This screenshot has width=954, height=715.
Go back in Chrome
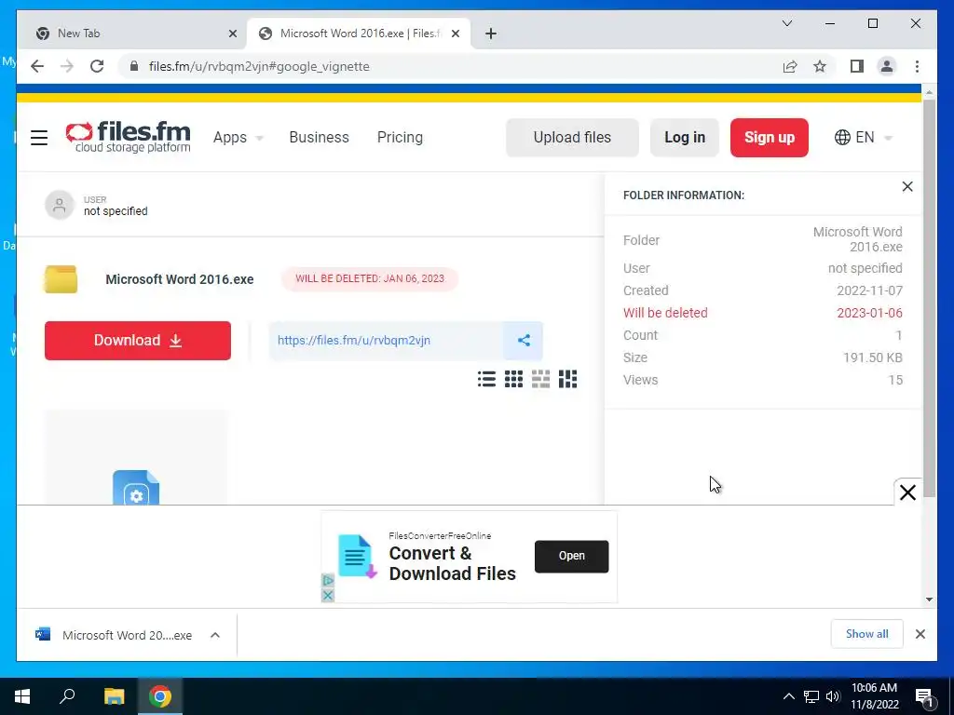click(37, 66)
